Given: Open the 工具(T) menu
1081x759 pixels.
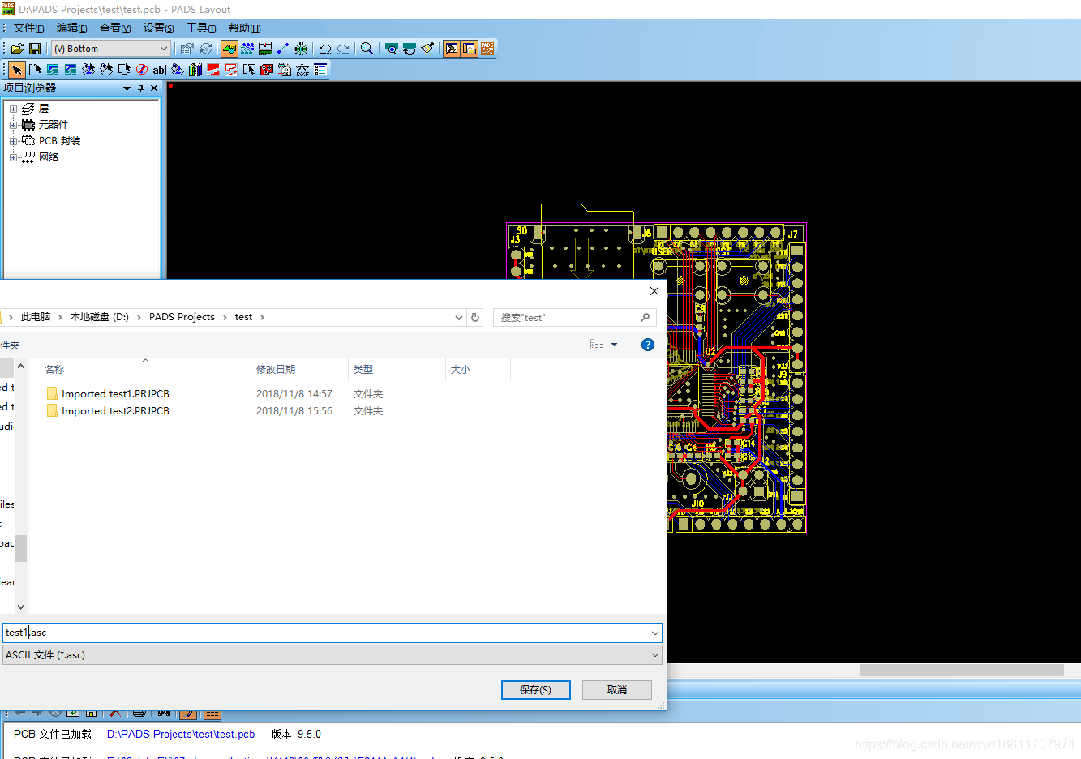Looking at the screenshot, I should click(x=201, y=28).
